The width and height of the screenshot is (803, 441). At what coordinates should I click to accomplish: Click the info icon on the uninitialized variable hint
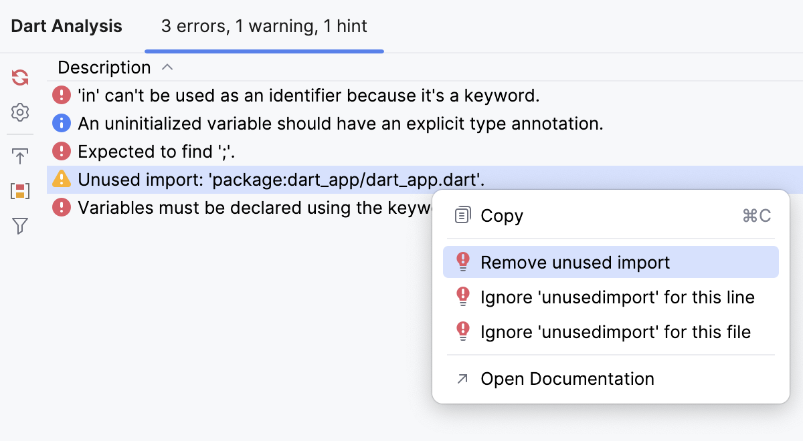point(61,123)
